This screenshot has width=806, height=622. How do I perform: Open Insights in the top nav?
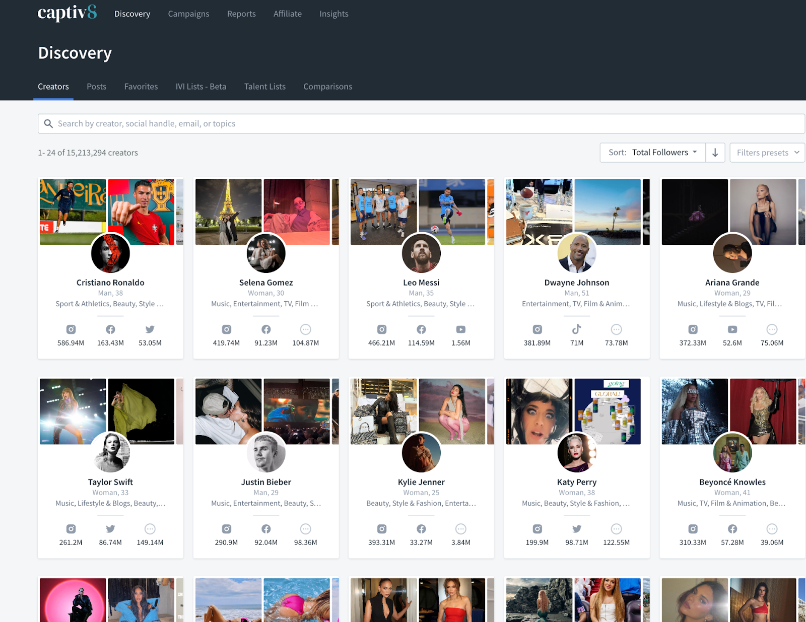click(334, 14)
